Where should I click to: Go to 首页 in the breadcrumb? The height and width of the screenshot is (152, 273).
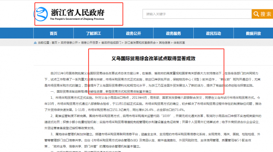click(54, 43)
